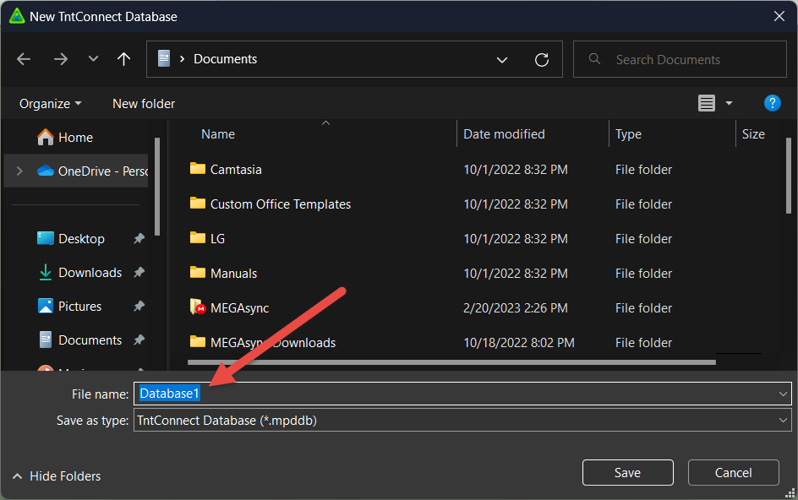This screenshot has width=798, height=500.
Task: Go back using the back arrow
Action: point(24,59)
